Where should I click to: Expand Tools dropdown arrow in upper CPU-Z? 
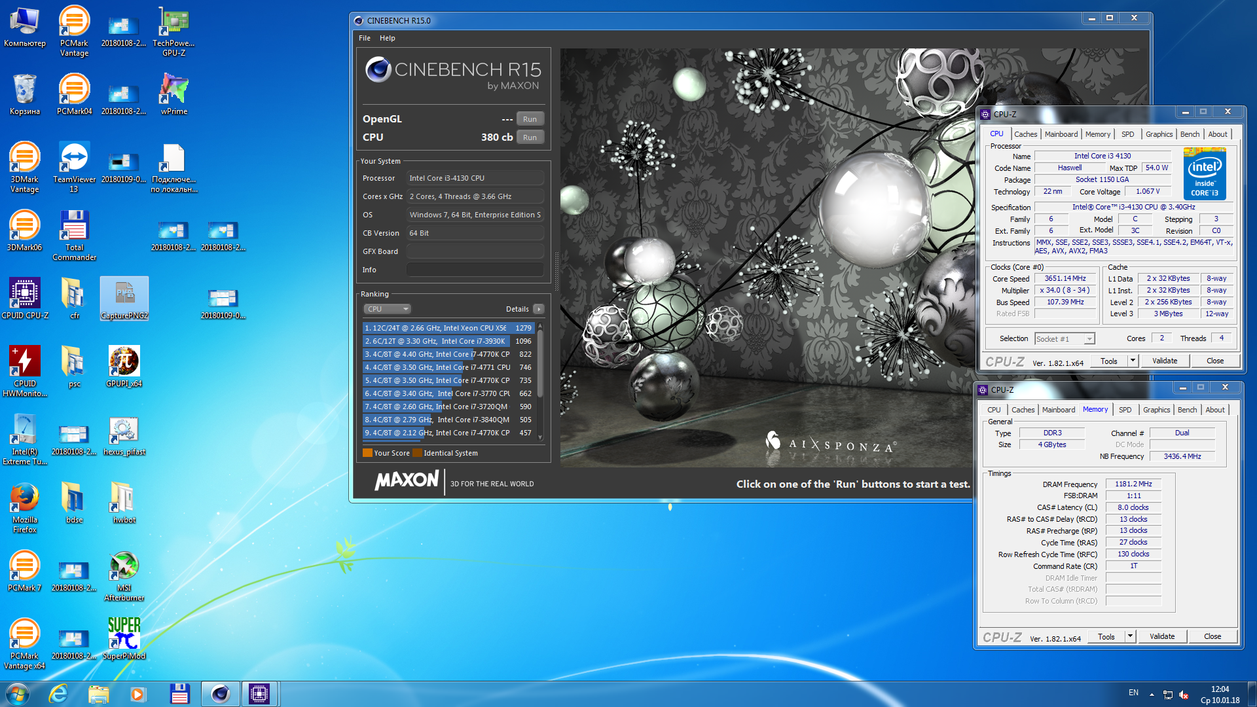coord(1133,361)
